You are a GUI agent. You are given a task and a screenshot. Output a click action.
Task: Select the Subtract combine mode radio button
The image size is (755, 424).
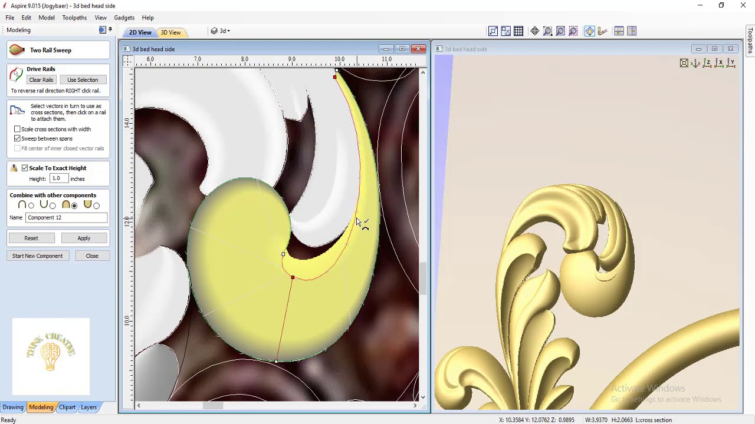52,206
